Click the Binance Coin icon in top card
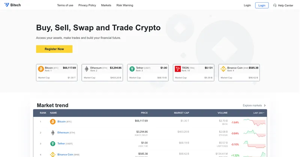This screenshot has width=300, height=157. (223, 69)
